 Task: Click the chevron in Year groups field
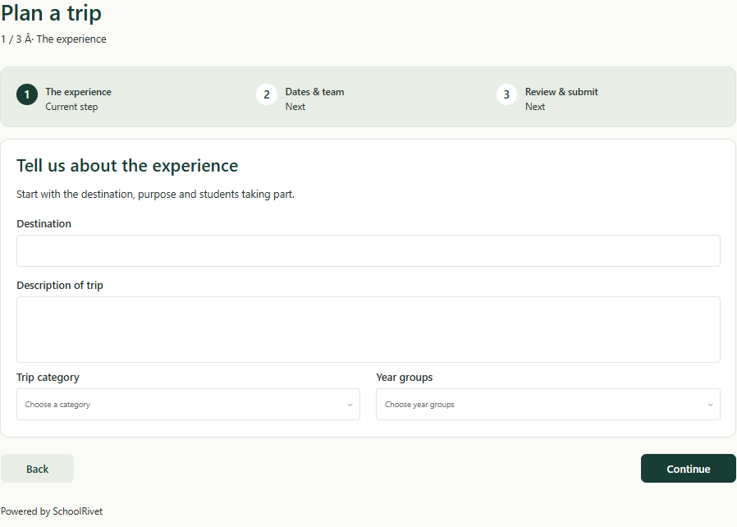(x=710, y=405)
